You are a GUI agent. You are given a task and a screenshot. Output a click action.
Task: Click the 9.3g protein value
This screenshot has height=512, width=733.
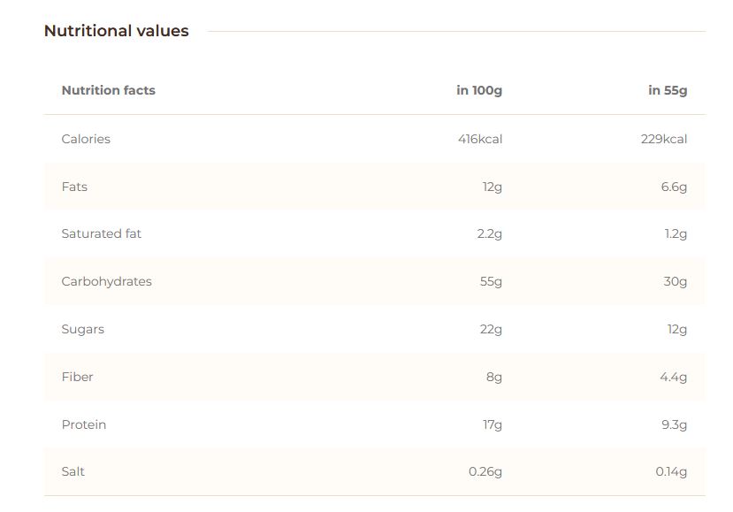pos(674,424)
